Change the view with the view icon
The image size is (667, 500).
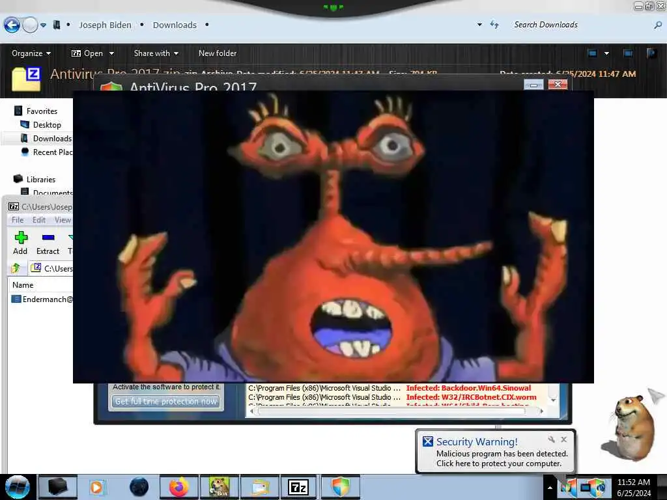(x=593, y=53)
